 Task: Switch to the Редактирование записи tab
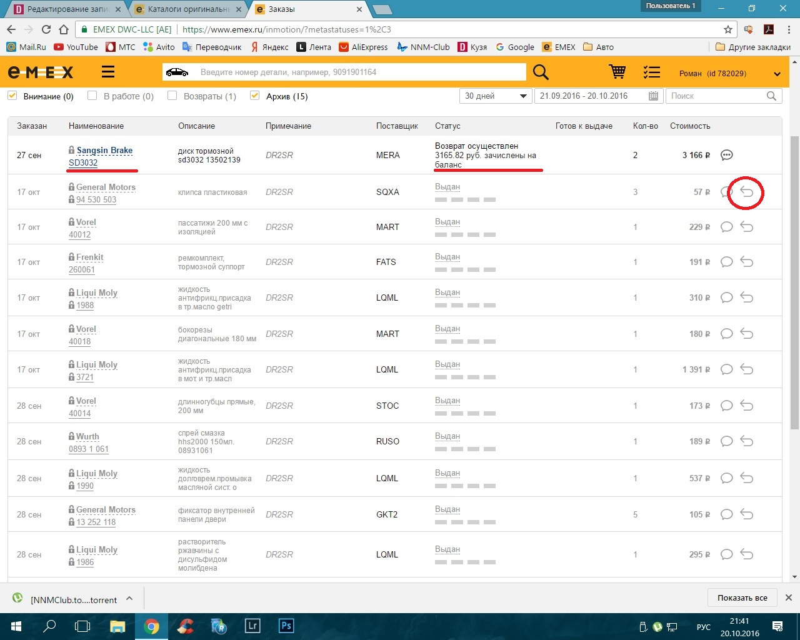67,9
